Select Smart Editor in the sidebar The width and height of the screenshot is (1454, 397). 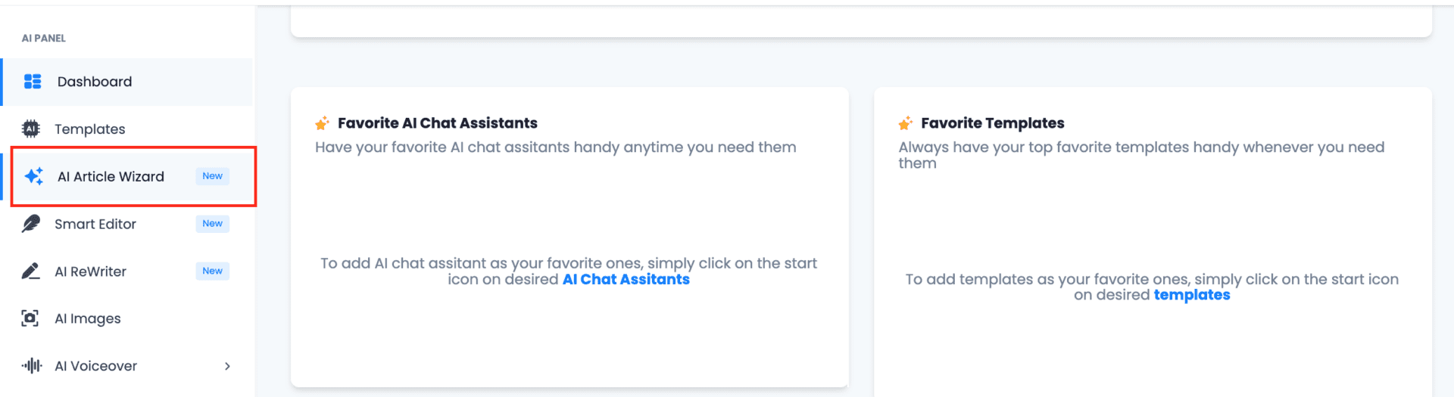point(95,224)
